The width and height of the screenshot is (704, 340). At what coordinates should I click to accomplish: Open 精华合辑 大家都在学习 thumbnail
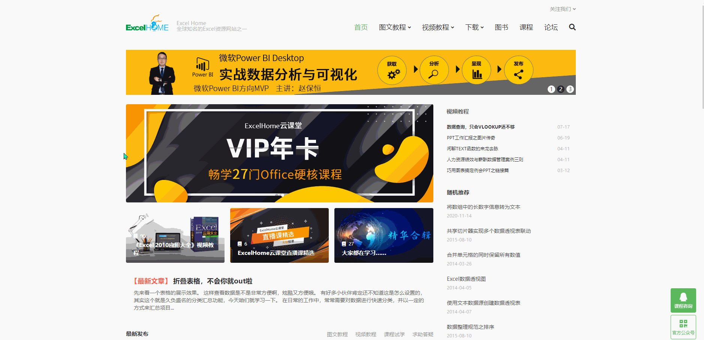383,235
